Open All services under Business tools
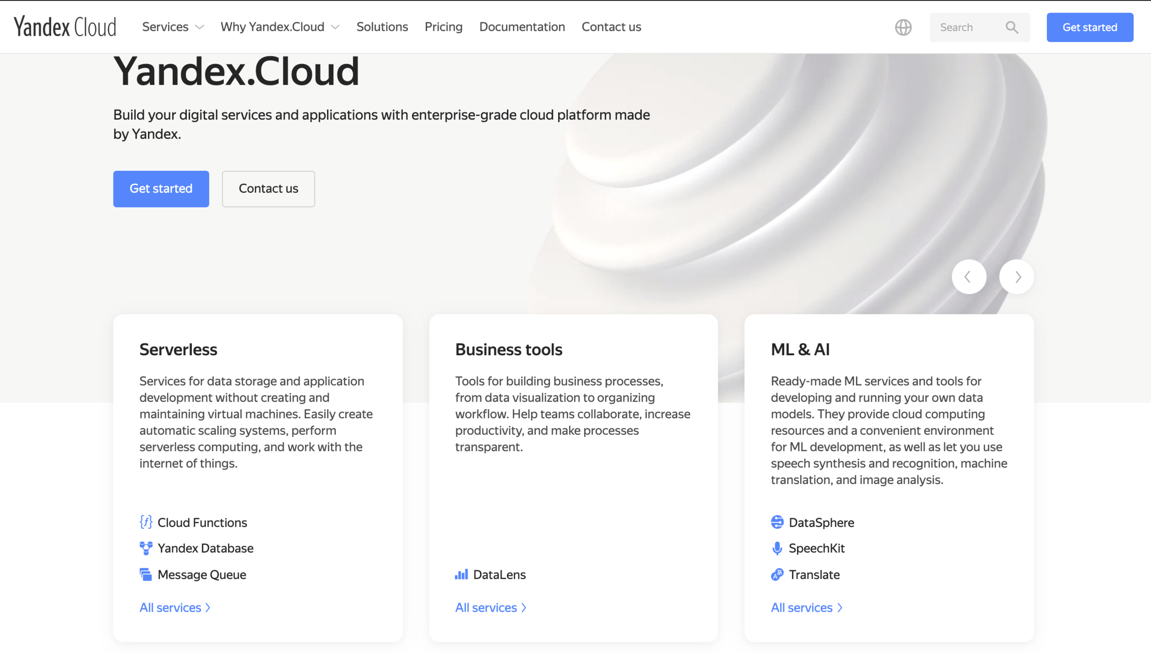The width and height of the screenshot is (1151, 653). tap(491, 607)
